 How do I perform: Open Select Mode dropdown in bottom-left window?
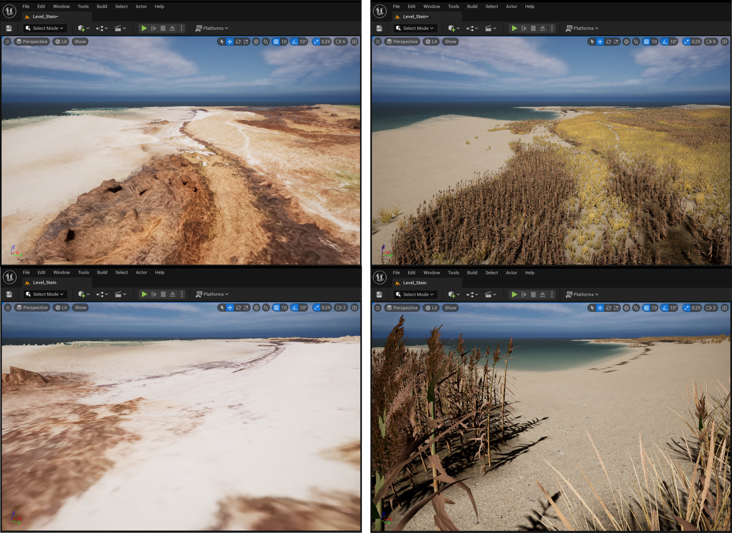(x=45, y=294)
